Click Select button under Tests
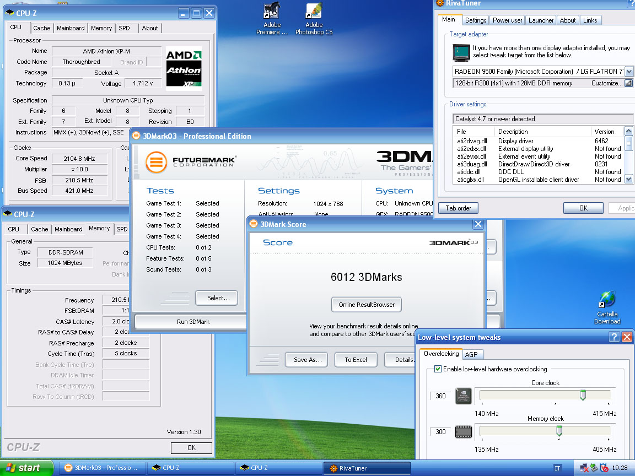 point(217,298)
